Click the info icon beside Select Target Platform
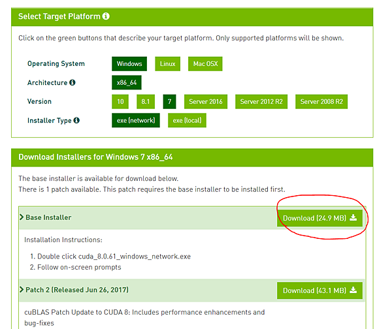 point(106,16)
